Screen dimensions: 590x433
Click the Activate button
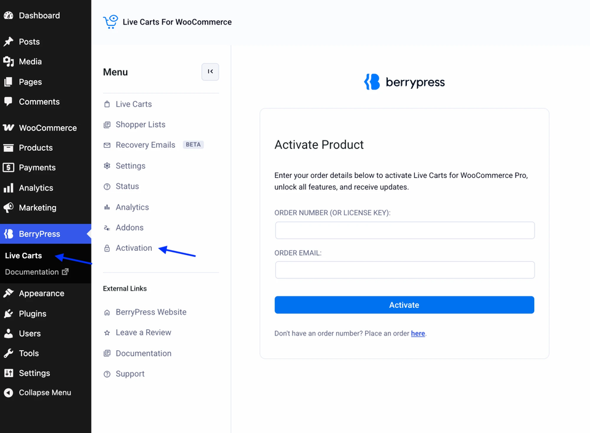pyautogui.click(x=404, y=305)
